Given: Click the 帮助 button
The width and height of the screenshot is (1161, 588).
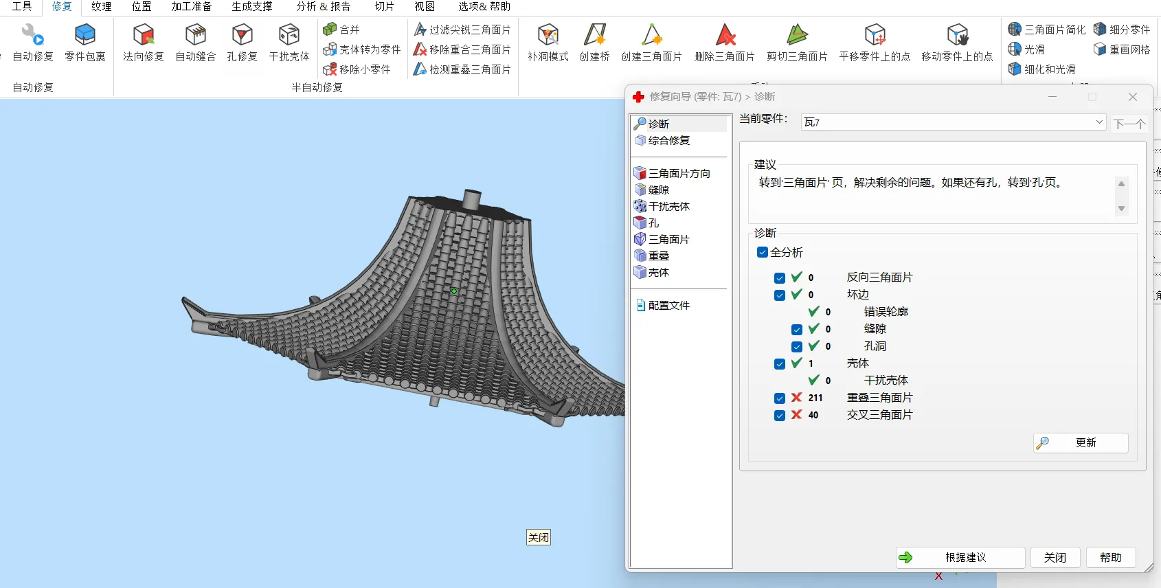Looking at the screenshot, I should pos(1111,558).
